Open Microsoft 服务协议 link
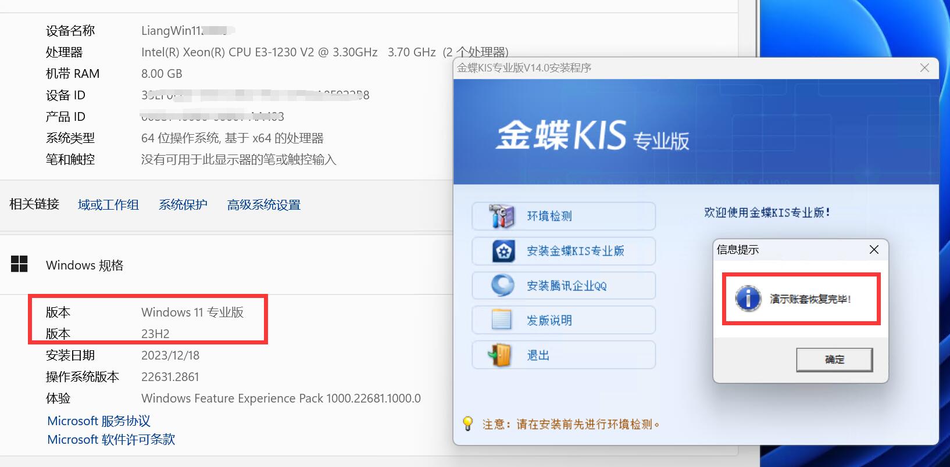The width and height of the screenshot is (950, 467). [x=99, y=421]
